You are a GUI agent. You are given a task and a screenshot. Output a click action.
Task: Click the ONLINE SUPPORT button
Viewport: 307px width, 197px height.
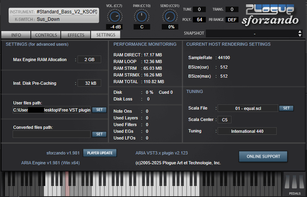[263, 156]
